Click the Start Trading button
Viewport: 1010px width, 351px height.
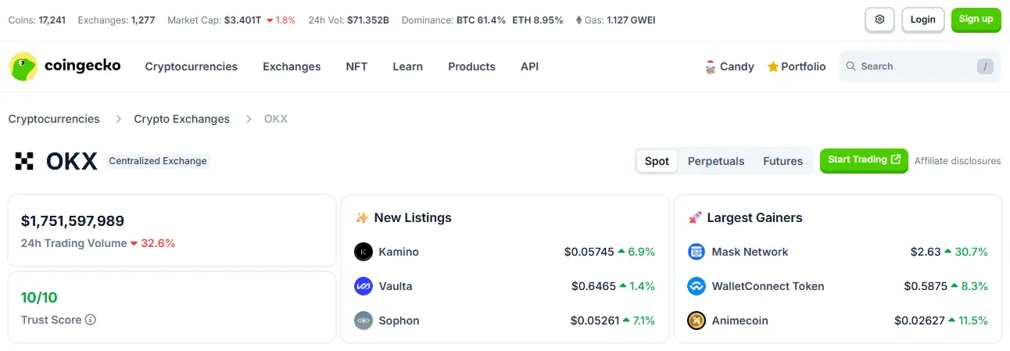[x=864, y=160]
